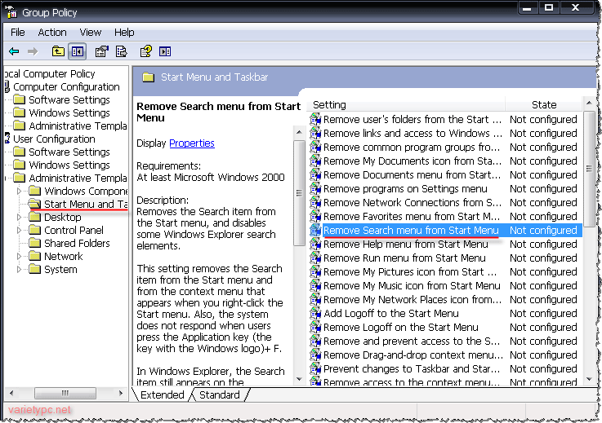Viewport: 602px width, 423px height.
Task: Open the Properties toolbar icon
Action: [102, 51]
